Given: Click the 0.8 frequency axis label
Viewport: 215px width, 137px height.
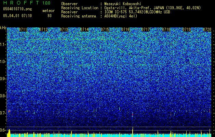Looking at the screenshot, I should pos(3,96).
